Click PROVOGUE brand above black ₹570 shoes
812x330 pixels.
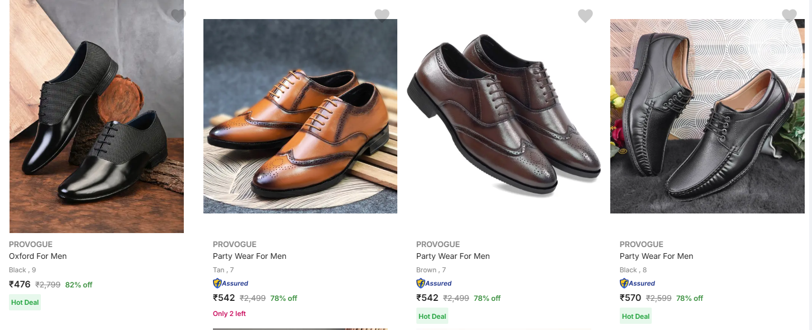click(x=641, y=244)
